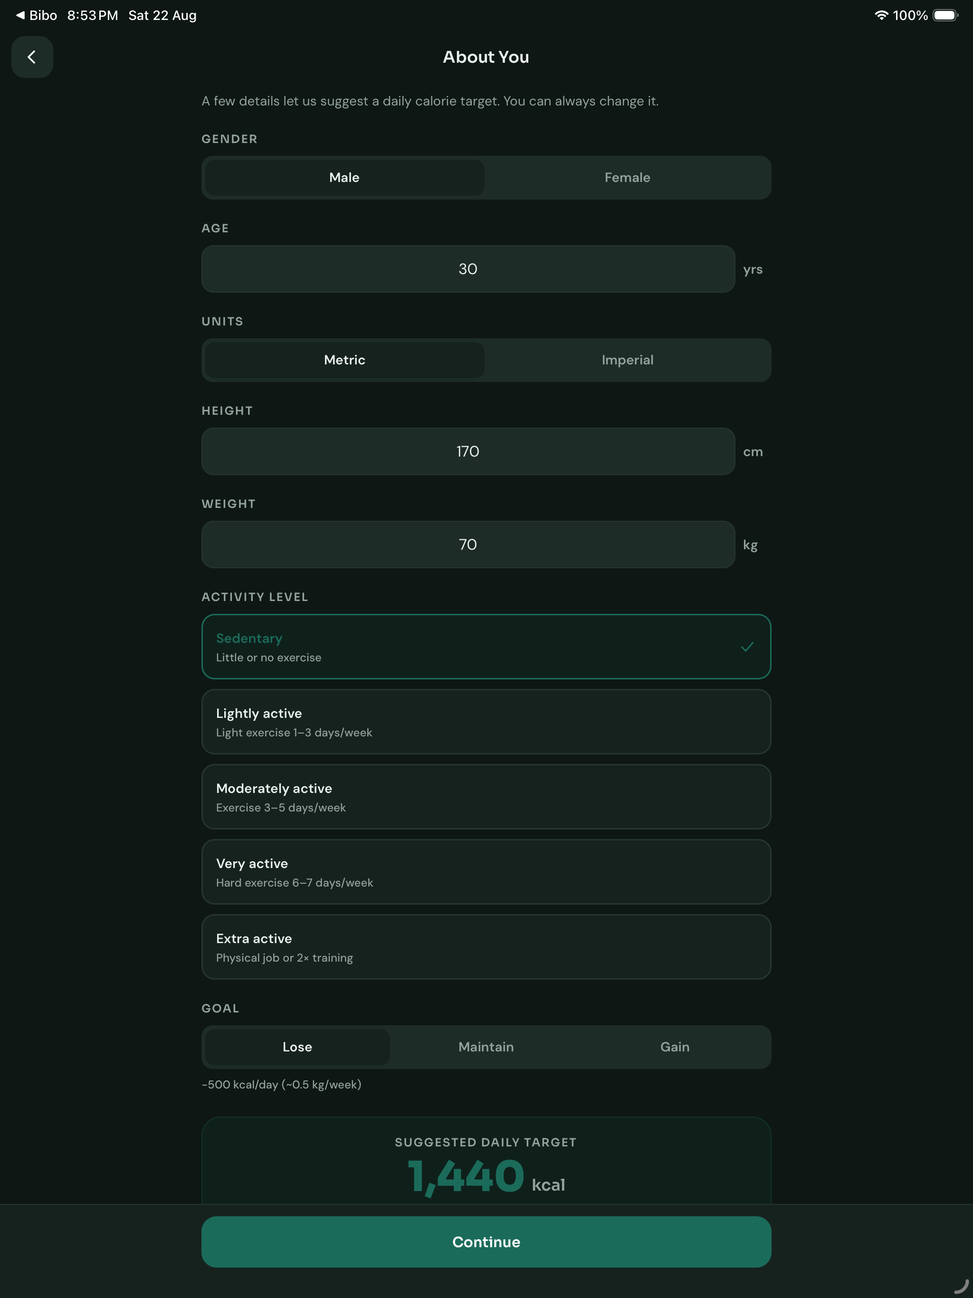973x1298 pixels.
Task: Choose Sedentary activity level
Action: click(x=486, y=647)
